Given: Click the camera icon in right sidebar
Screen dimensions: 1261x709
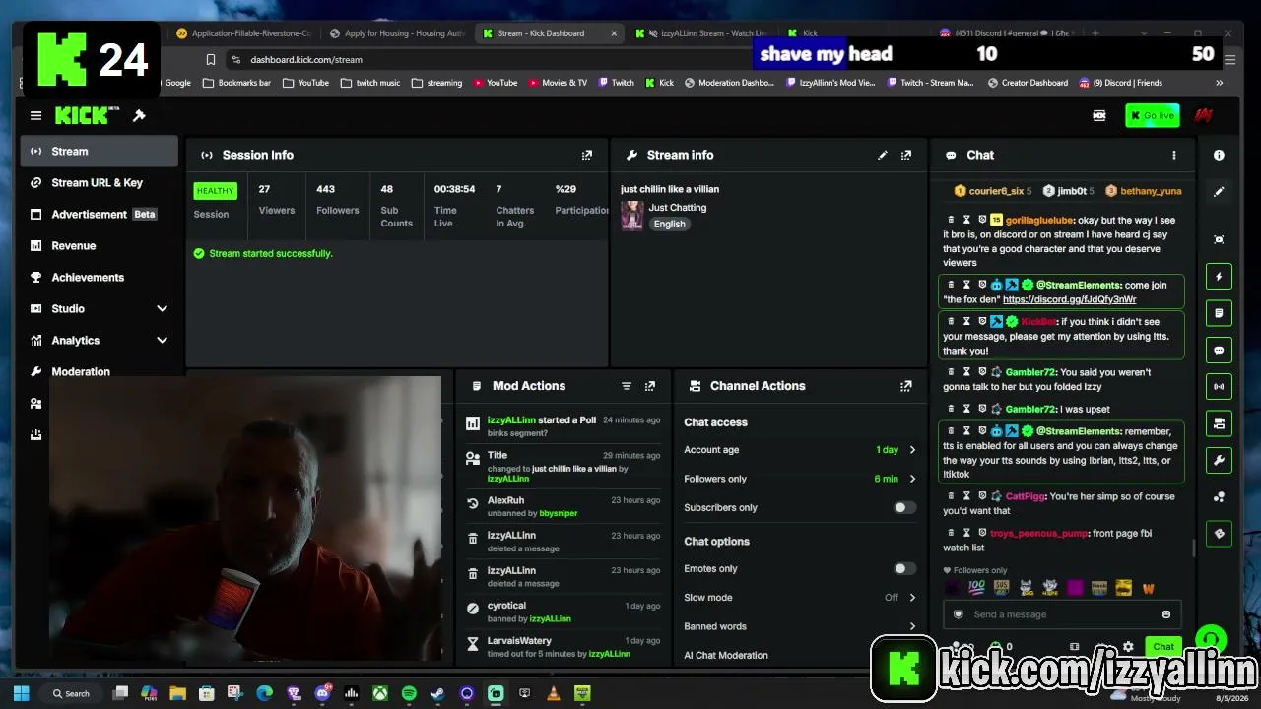Looking at the screenshot, I should [x=1219, y=423].
